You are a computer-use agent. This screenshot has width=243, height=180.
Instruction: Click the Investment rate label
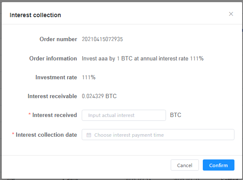56,77
